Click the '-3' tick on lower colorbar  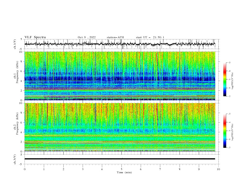(x=229, y=114)
